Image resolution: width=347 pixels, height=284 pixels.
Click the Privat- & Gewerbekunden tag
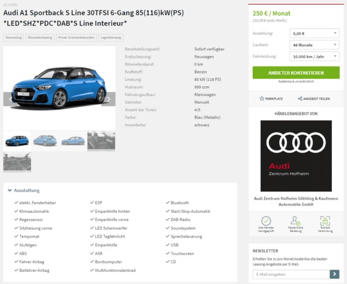pyautogui.click(x=76, y=38)
